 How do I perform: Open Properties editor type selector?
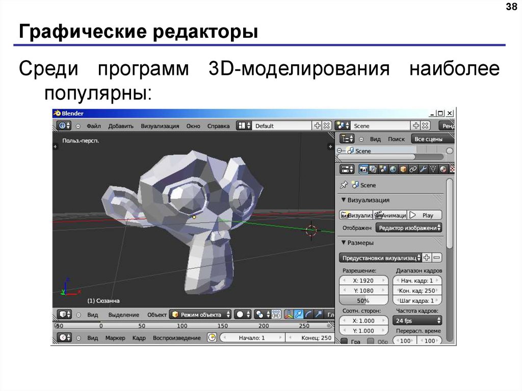(x=347, y=169)
